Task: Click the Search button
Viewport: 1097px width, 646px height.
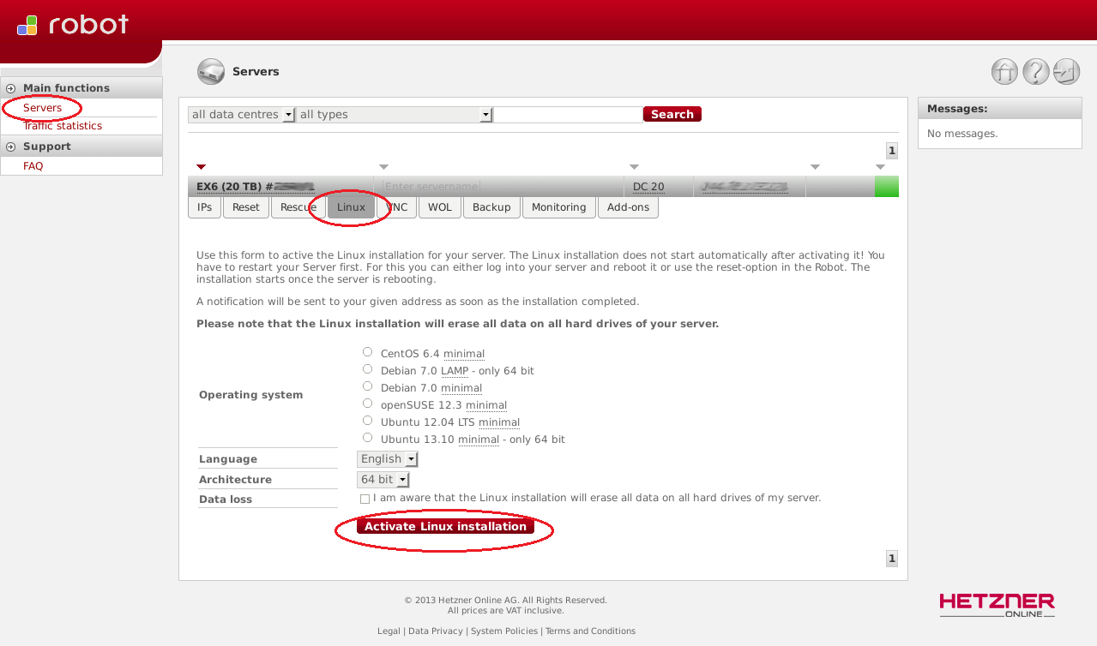Action: coord(672,114)
